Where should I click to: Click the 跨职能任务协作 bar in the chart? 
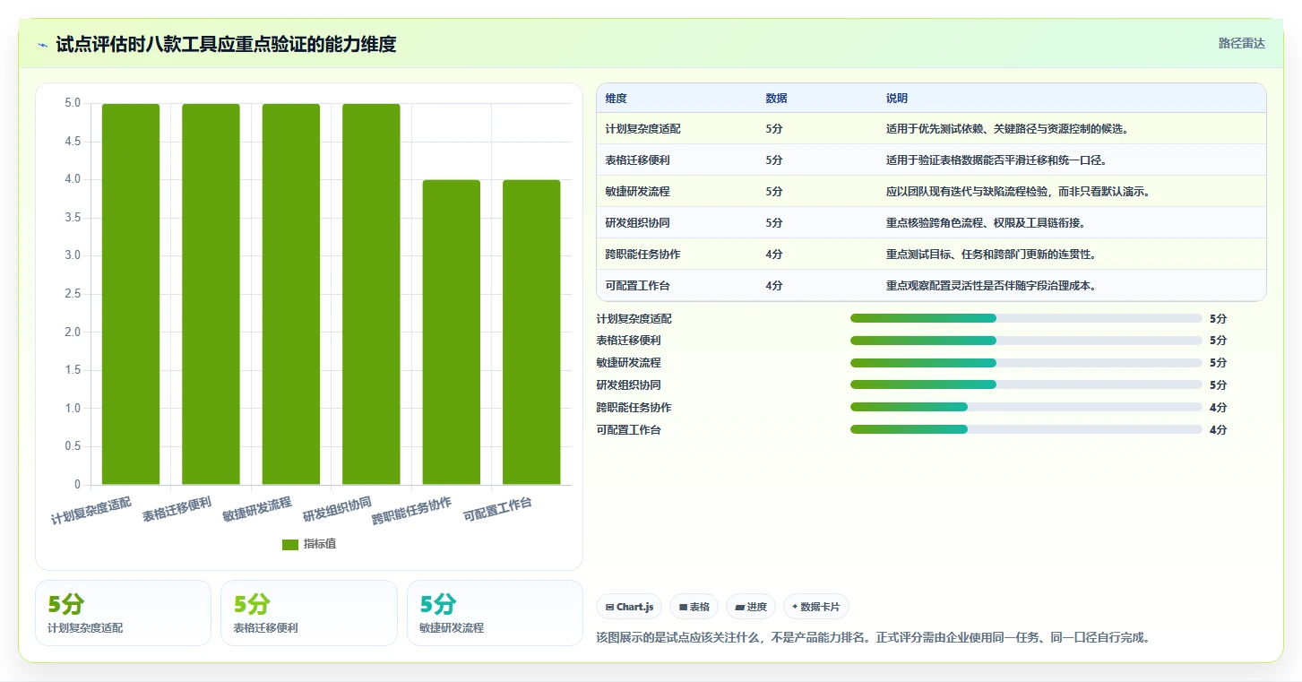(452, 332)
